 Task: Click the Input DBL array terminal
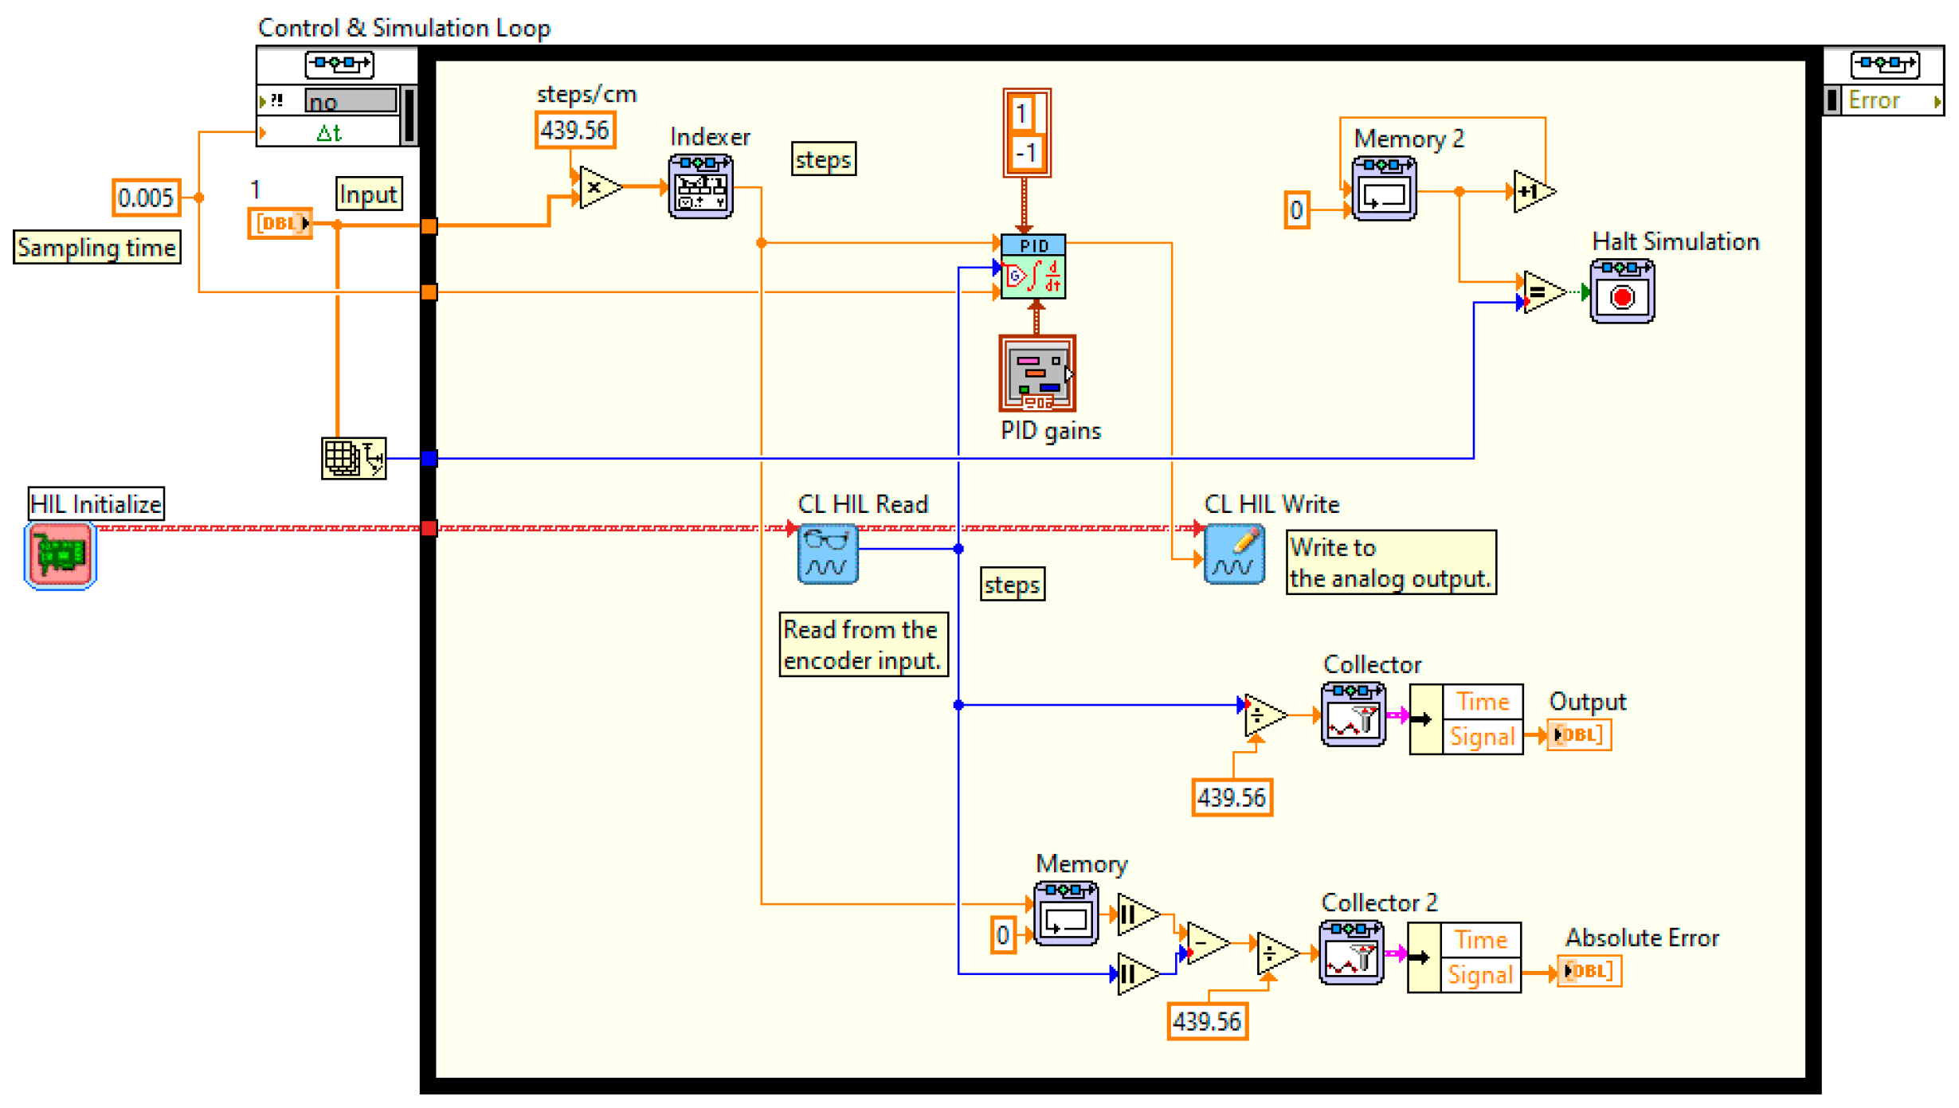281,225
